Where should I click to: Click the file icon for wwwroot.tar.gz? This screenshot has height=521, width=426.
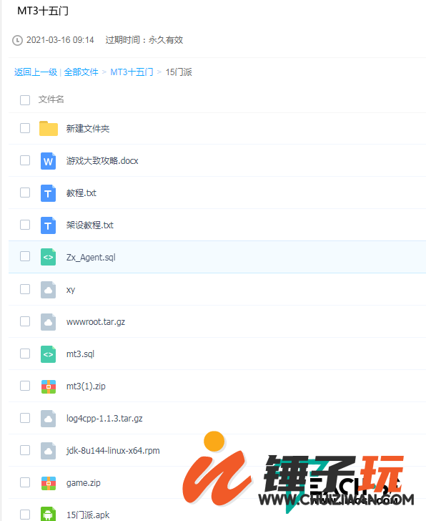pyautogui.click(x=48, y=322)
